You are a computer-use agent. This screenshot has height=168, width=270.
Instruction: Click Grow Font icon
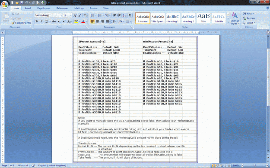click(75, 15)
